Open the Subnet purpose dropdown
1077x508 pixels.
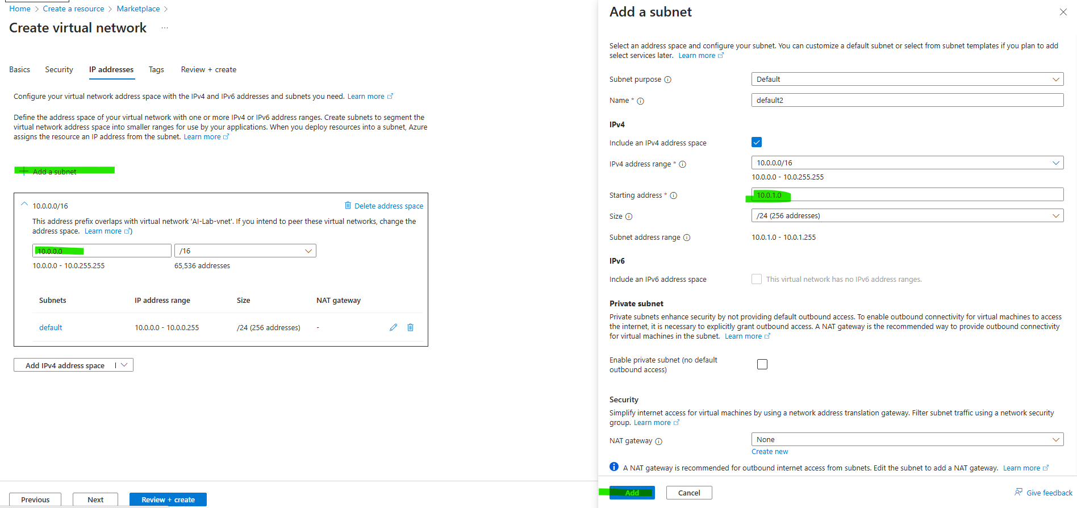tap(907, 79)
